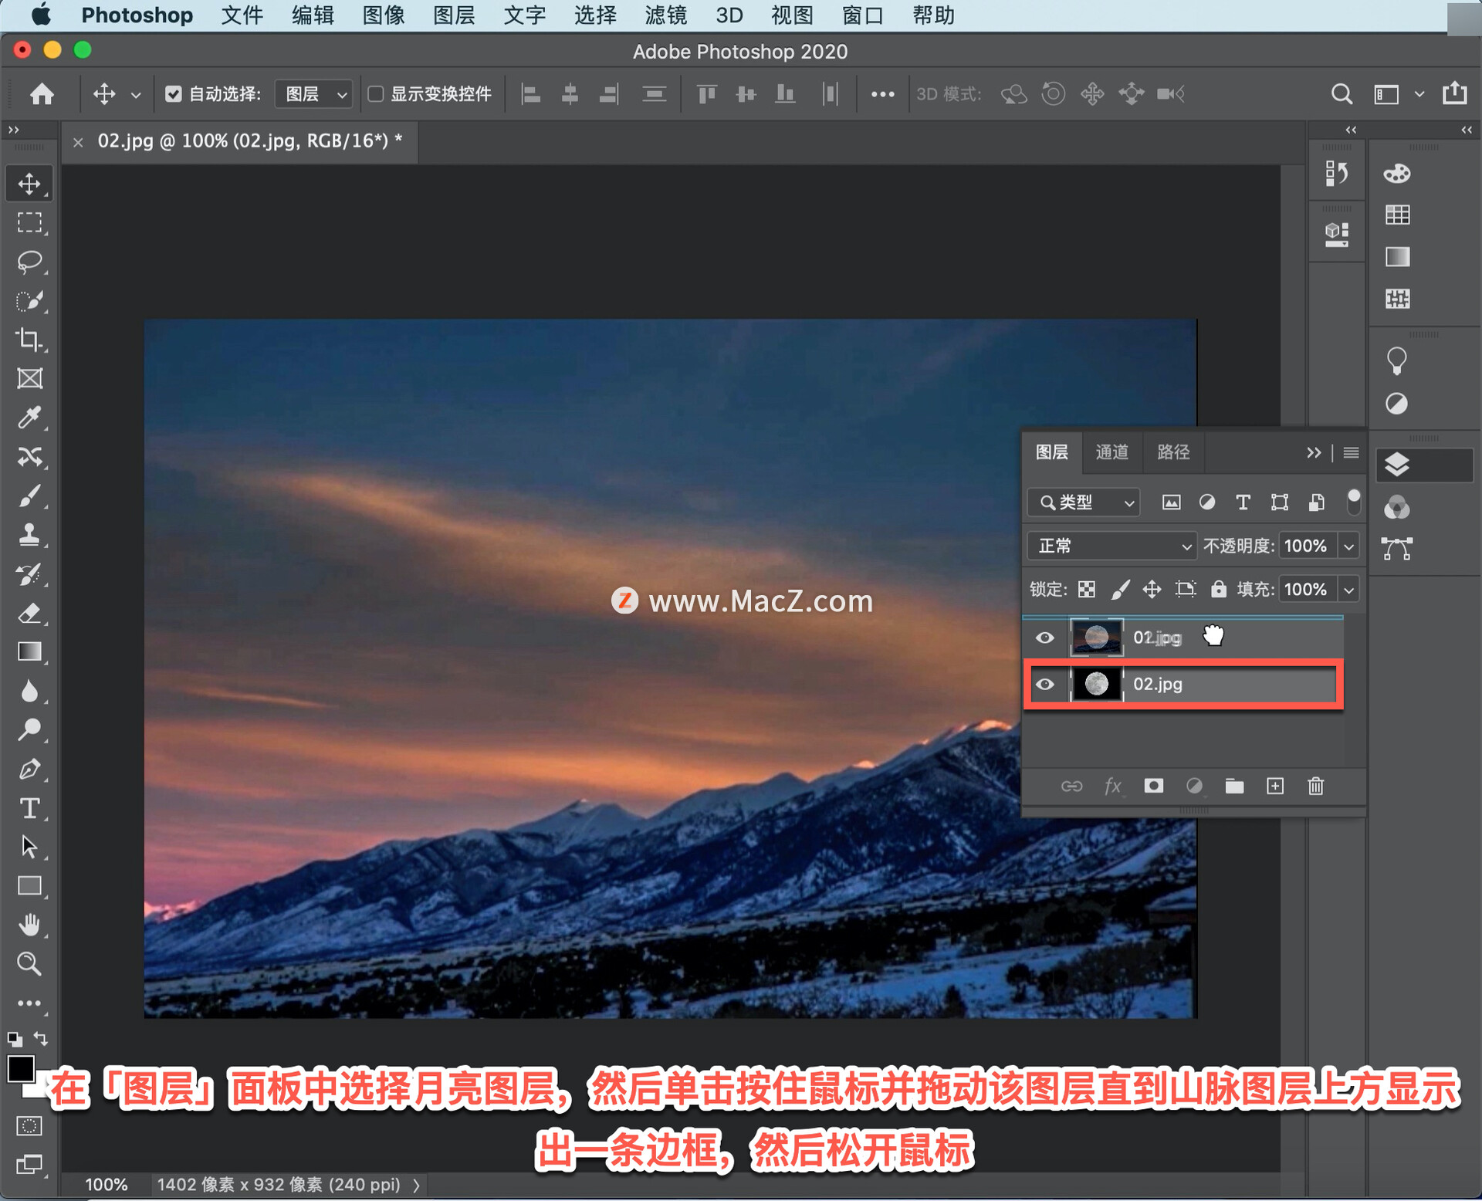Expand hidden tabs in Layers panel
Screen dimensions: 1482x1201
click(x=1313, y=452)
